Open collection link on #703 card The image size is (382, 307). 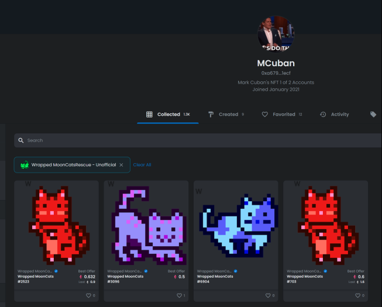click(304, 271)
